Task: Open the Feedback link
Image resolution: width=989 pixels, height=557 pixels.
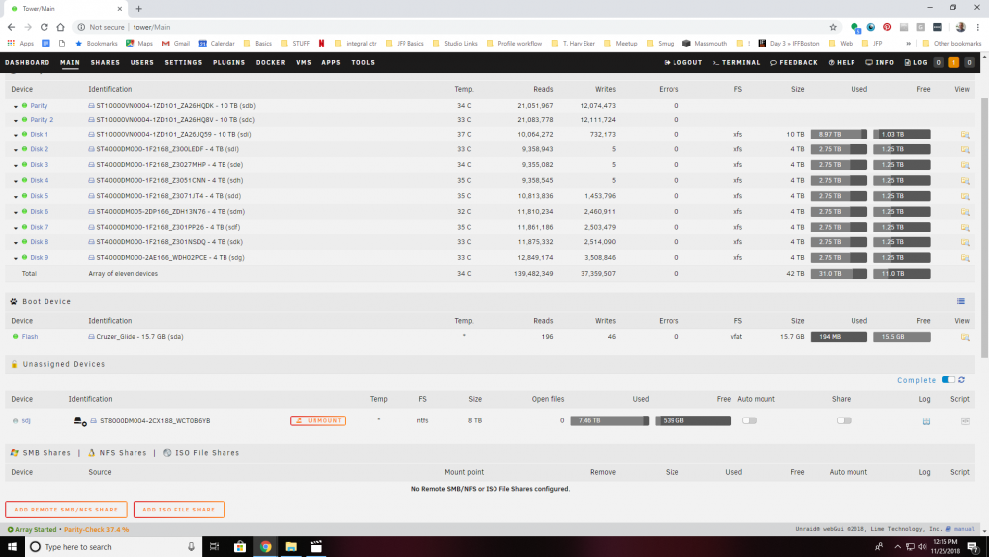Action: (793, 62)
